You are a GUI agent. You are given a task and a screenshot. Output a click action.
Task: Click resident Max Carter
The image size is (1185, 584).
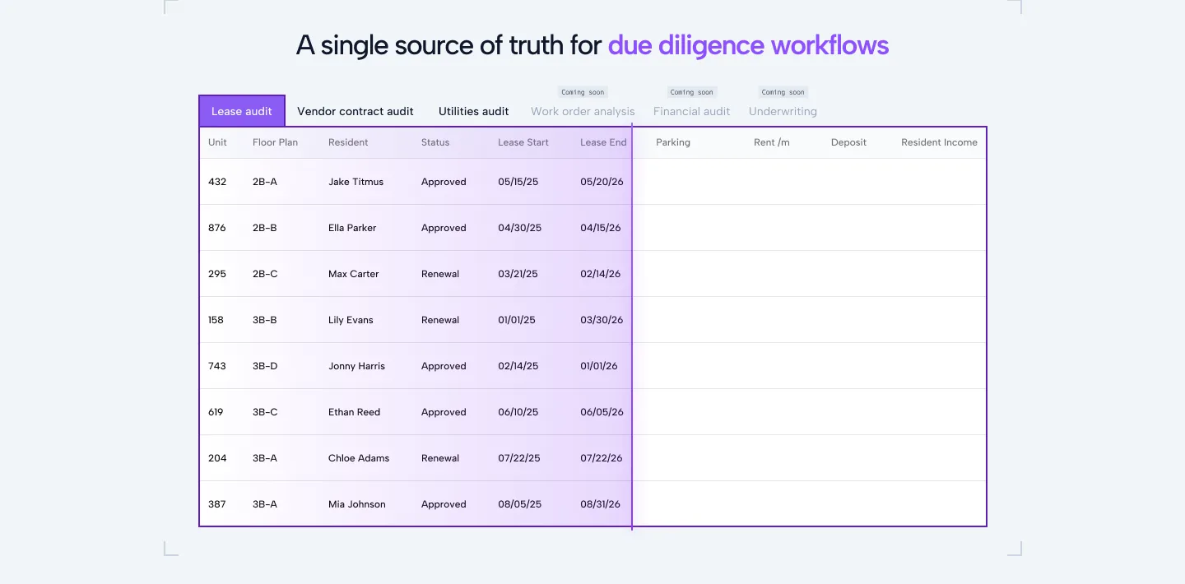354,274
